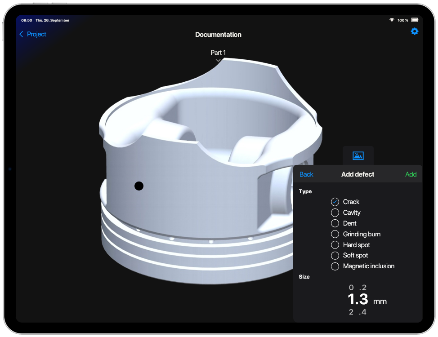Tap the image gallery icon above defect panel
The height and width of the screenshot is (337, 438).
point(358,155)
